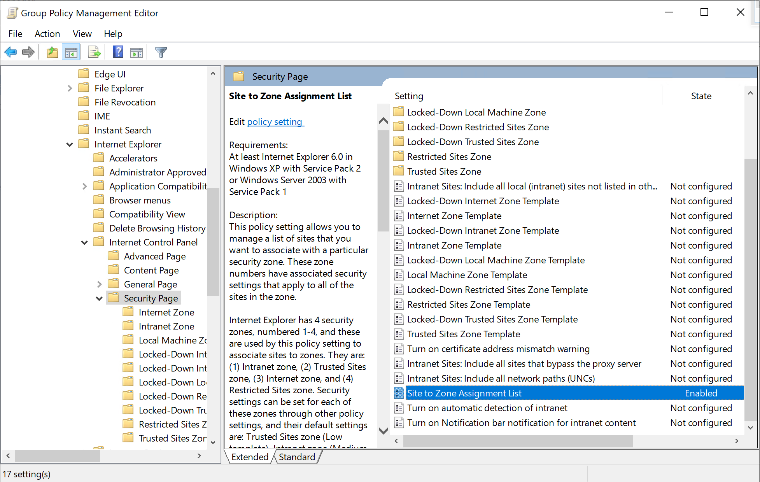Screen dimensions: 760x482
Task: Click the Site to Zone Assignment List policy icon
Action: click(399, 393)
